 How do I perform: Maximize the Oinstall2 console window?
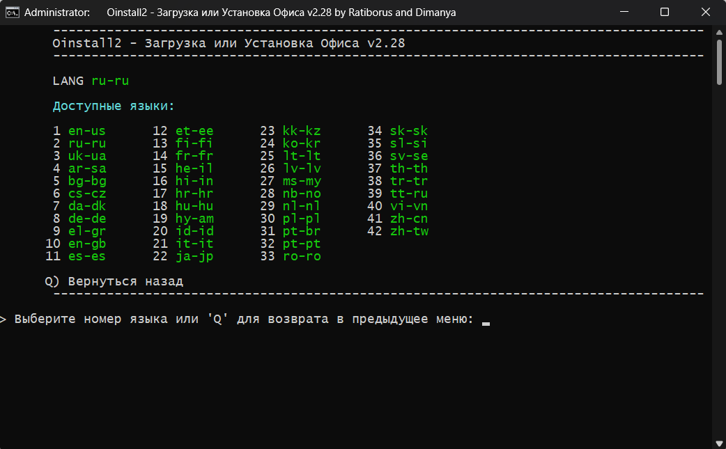tap(665, 12)
